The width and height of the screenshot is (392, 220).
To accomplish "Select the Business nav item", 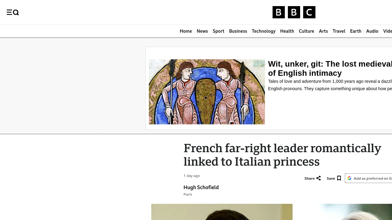I will pyautogui.click(x=238, y=31).
